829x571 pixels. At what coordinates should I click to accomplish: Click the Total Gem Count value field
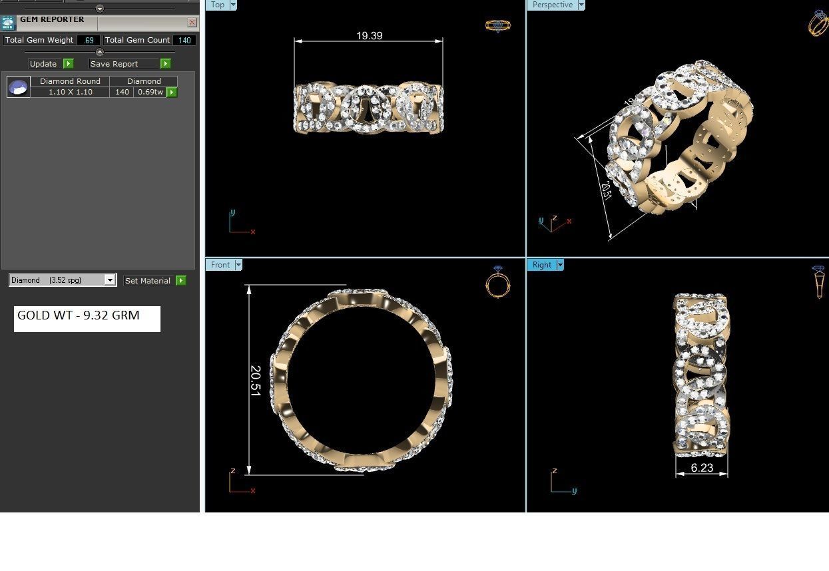point(184,40)
